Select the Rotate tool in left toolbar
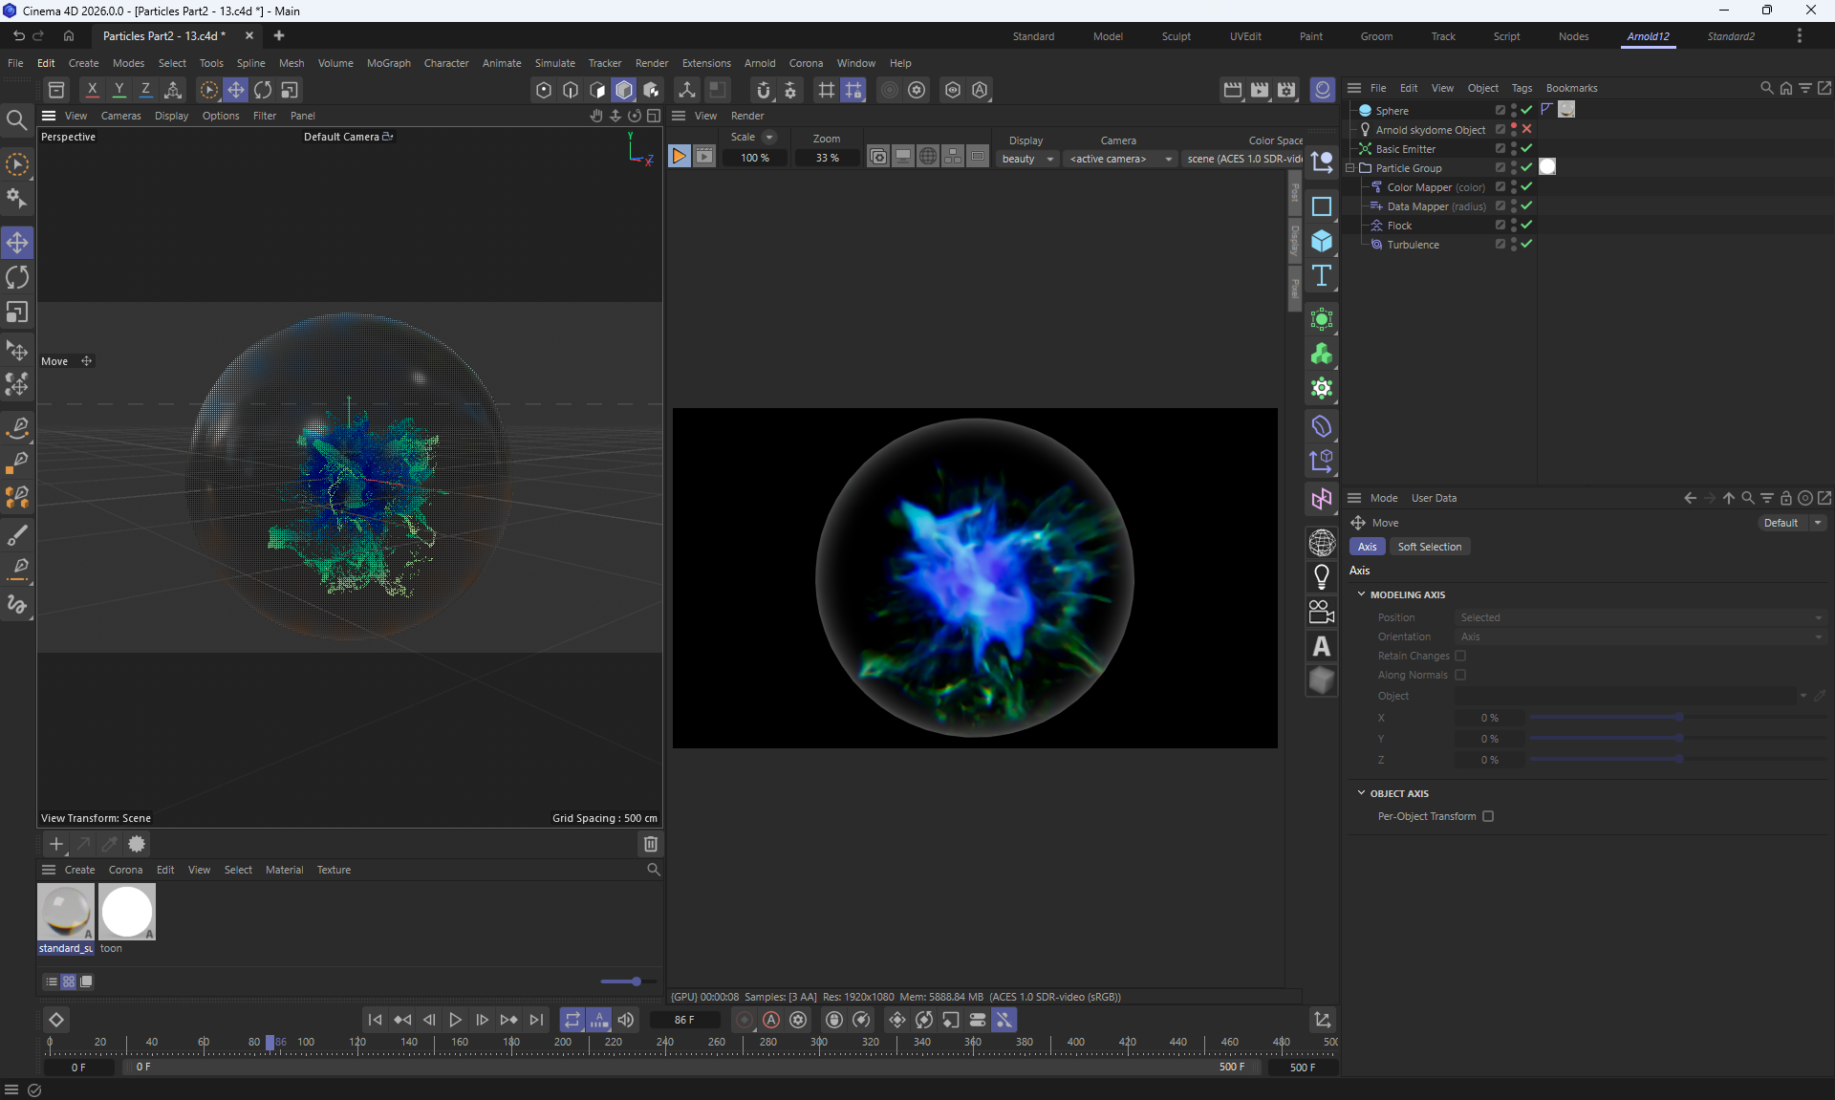 pyautogui.click(x=17, y=278)
